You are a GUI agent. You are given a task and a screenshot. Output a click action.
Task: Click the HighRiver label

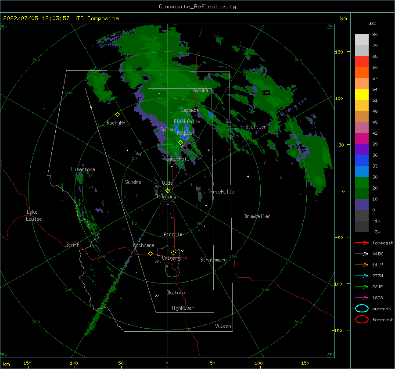click(x=182, y=308)
